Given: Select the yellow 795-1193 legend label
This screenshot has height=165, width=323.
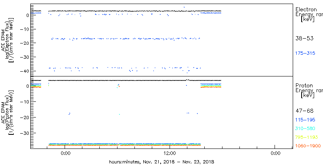Looking at the screenshot, I should tap(306, 137).
